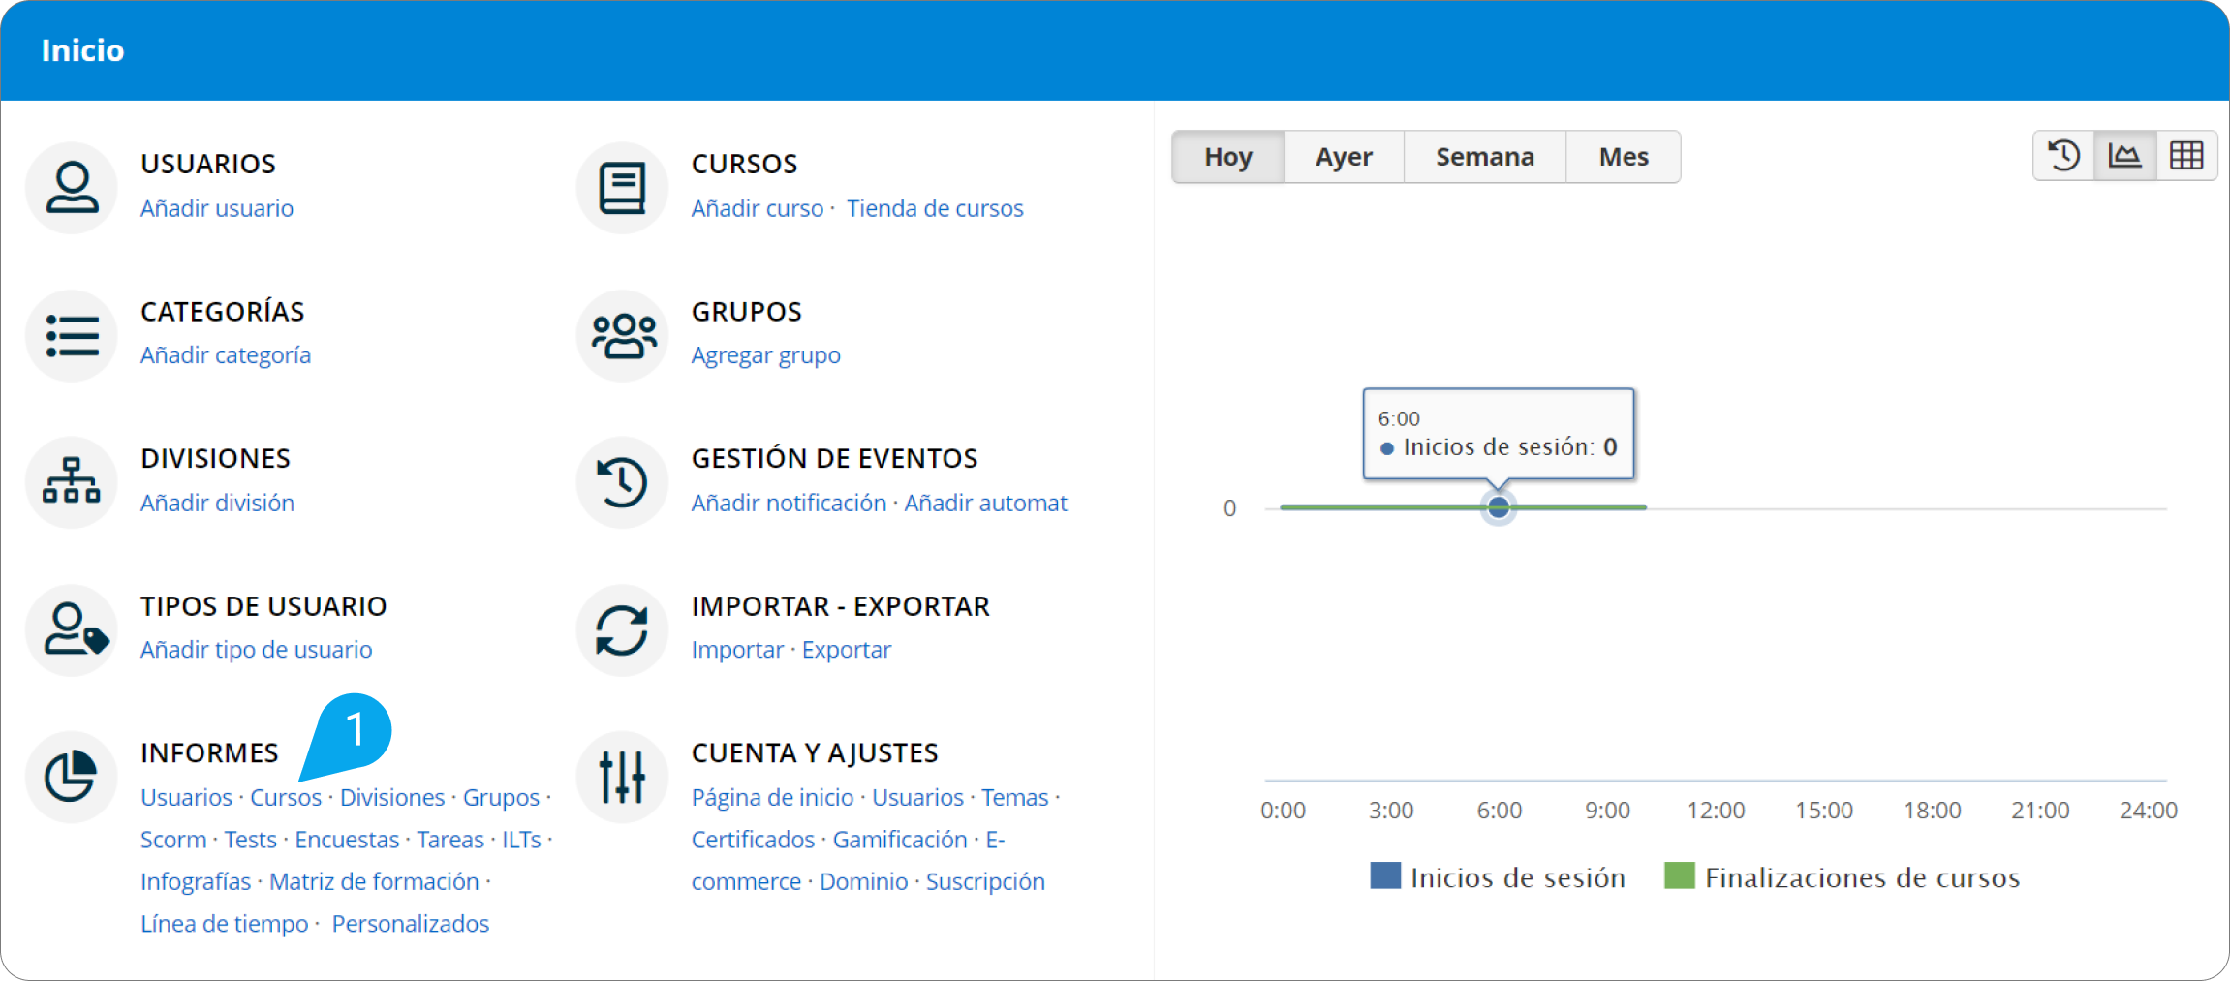Click Añadir división link
2230x981 pixels.
click(x=217, y=503)
